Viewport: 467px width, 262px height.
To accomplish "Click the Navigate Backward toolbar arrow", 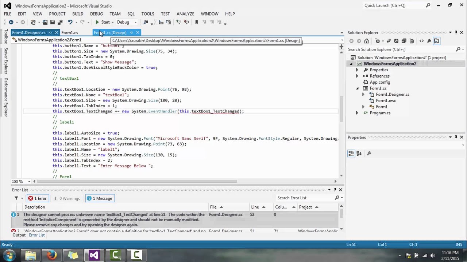I will (x=11, y=22).
